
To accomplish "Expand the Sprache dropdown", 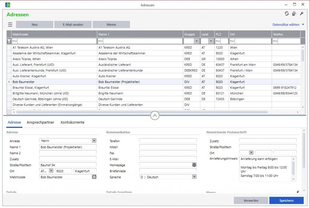I will (194, 177).
